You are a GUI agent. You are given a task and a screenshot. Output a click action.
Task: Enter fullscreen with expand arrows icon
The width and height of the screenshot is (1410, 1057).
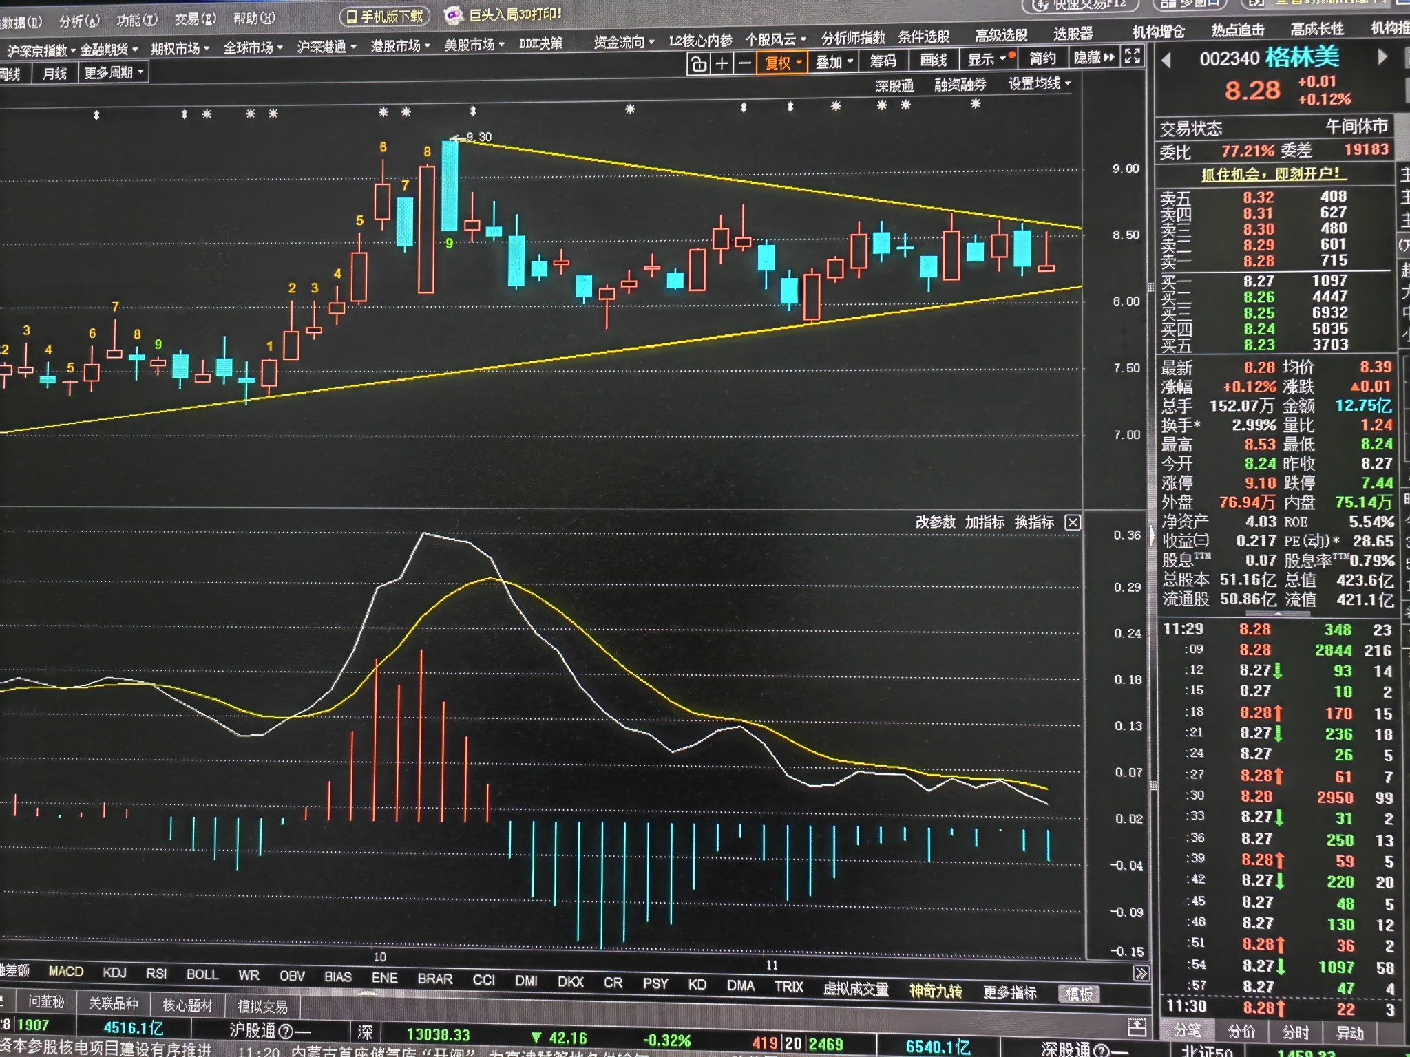point(1133,56)
